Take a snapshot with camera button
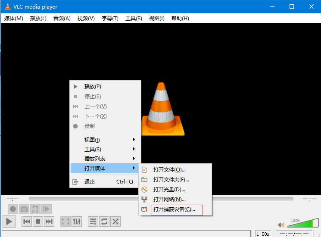321x237 pixels. pos(24,209)
